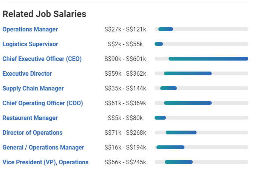The height and width of the screenshot is (173, 257).
Task: Click the Logistics Supervisor salary range bar
Action: tap(159, 44)
